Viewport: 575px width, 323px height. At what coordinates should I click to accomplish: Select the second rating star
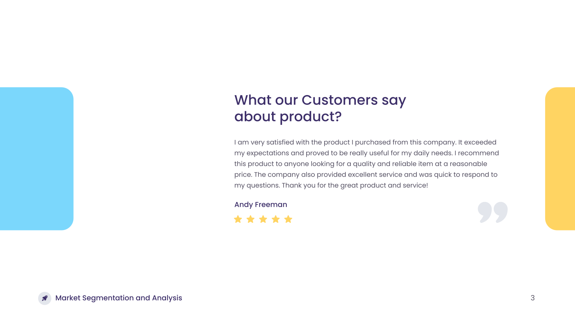[x=250, y=219]
